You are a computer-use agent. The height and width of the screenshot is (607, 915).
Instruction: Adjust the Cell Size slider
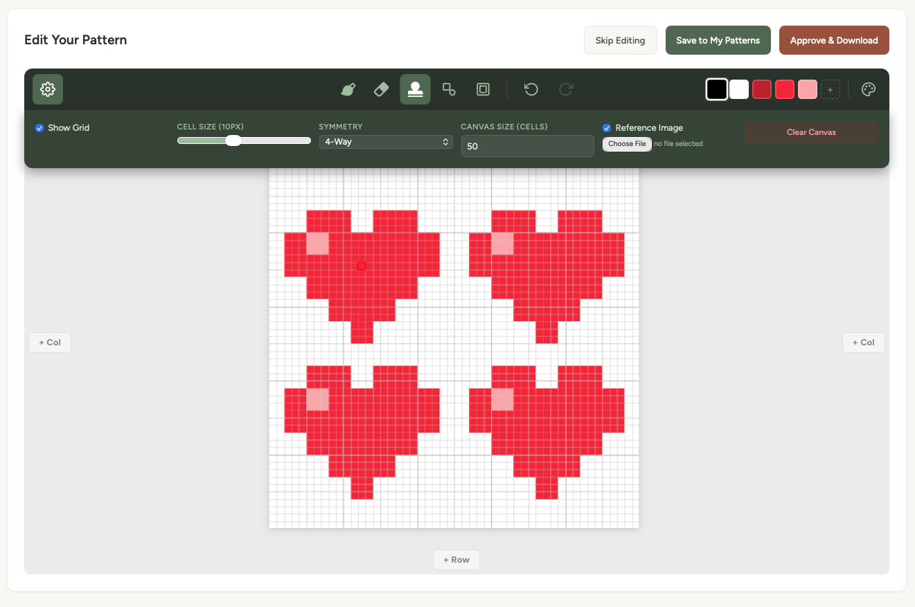coord(233,140)
